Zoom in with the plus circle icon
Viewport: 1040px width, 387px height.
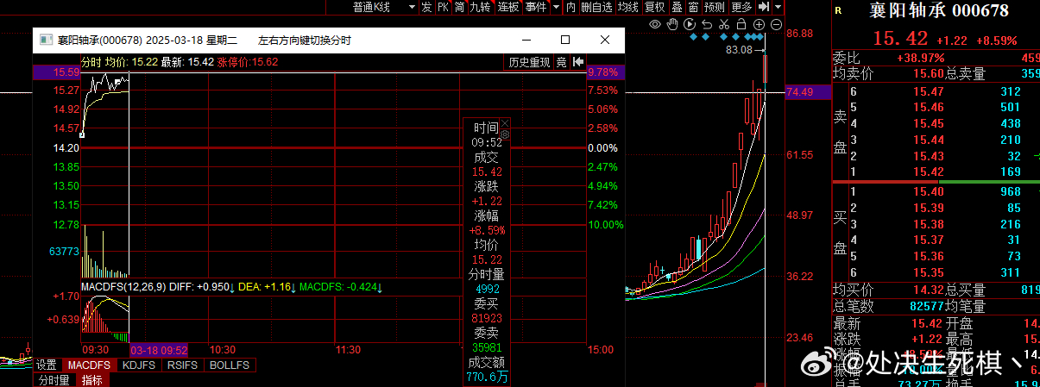coord(759,24)
